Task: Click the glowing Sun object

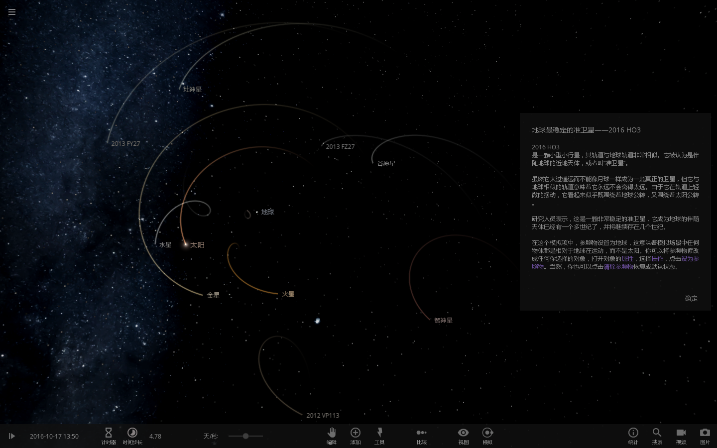Action: [x=186, y=244]
